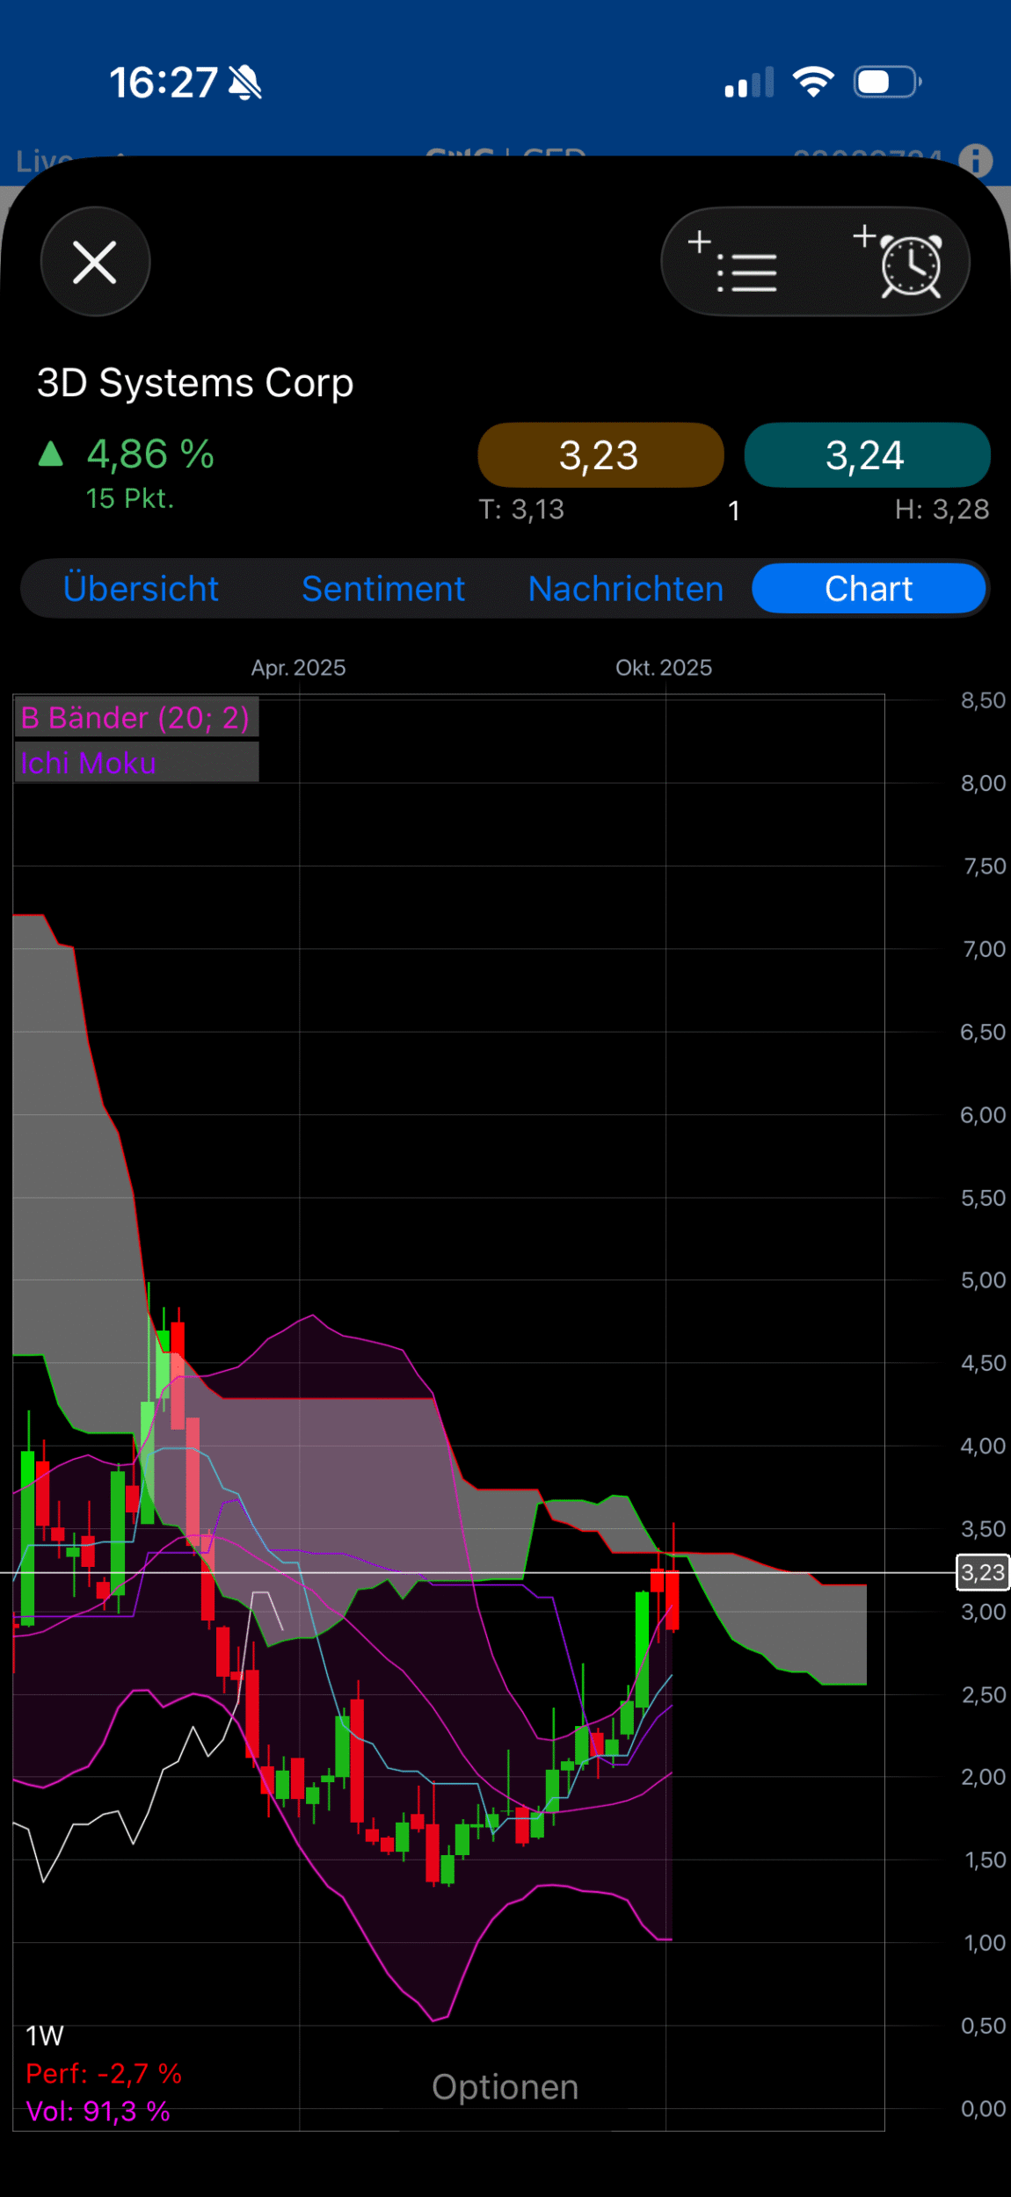Open the 1W timeframe selector
The width and height of the screenshot is (1011, 2197).
coord(45,2035)
